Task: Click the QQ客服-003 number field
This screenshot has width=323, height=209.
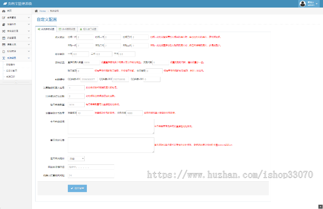Action: 152,79
